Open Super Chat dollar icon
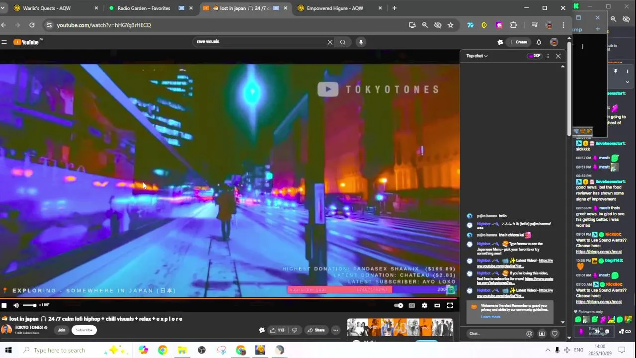636x358 pixels. pos(542,334)
